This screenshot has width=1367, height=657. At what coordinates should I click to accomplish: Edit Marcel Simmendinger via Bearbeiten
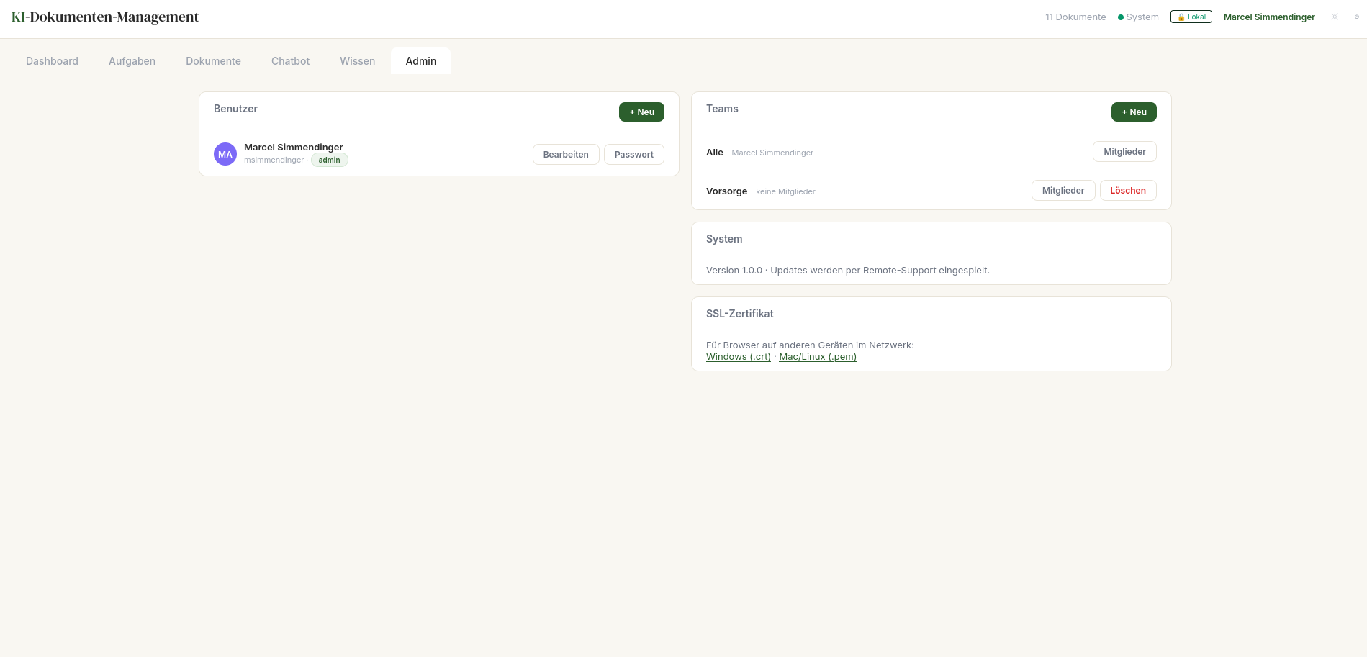566,155
